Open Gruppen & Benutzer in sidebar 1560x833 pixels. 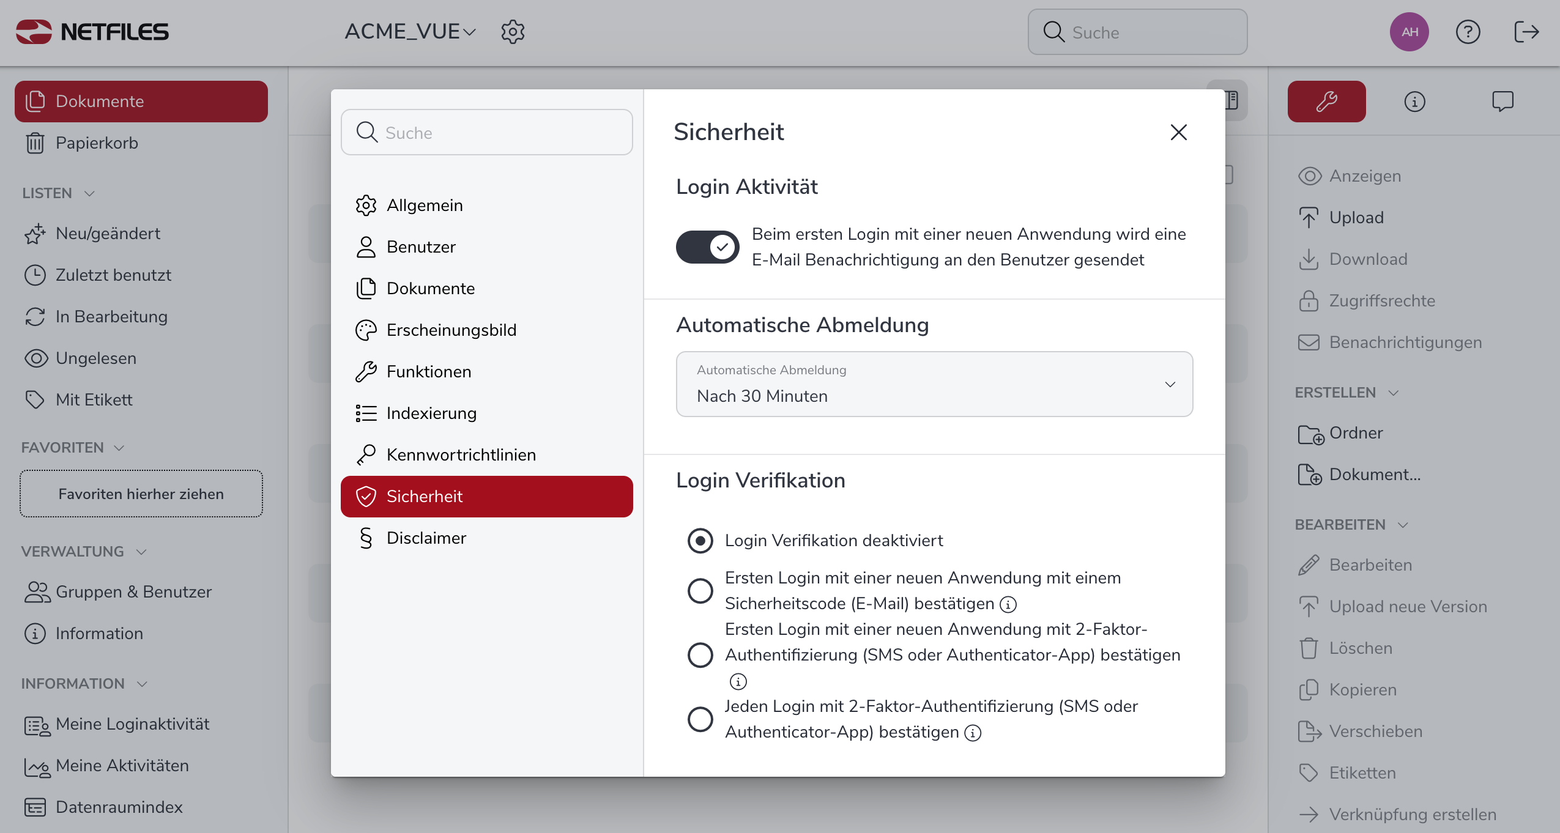click(x=133, y=592)
